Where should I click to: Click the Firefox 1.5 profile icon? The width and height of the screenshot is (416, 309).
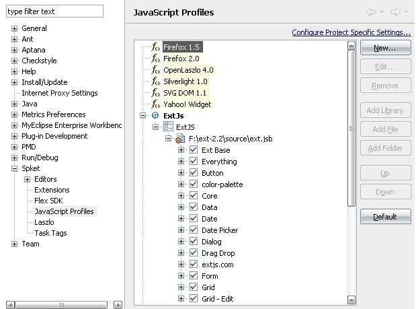point(156,47)
